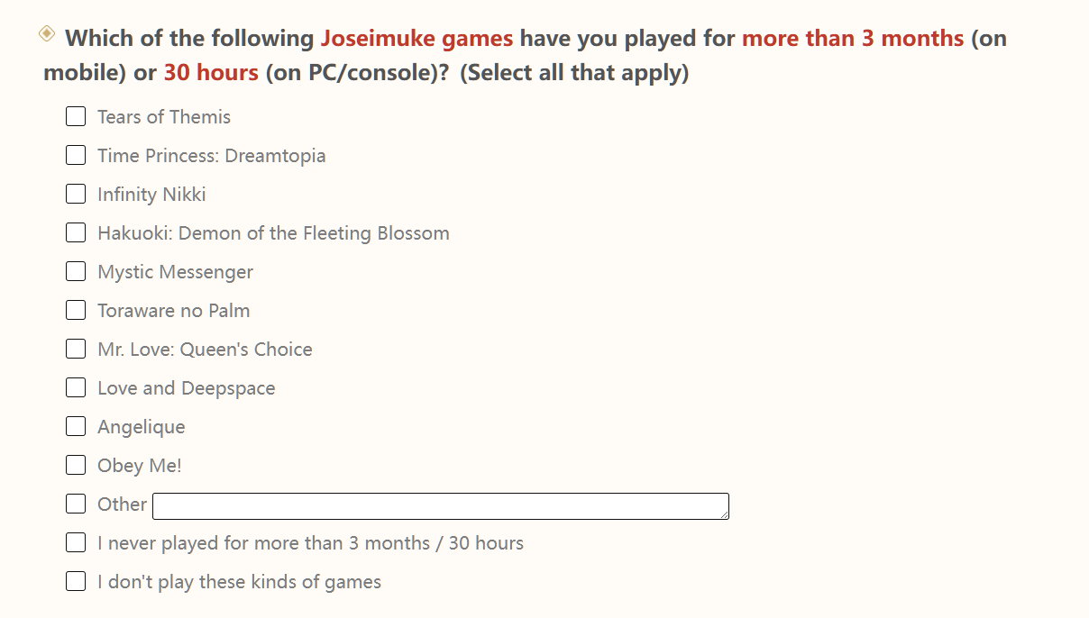Click the Other text input field
The width and height of the screenshot is (1089, 618).
[440, 506]
